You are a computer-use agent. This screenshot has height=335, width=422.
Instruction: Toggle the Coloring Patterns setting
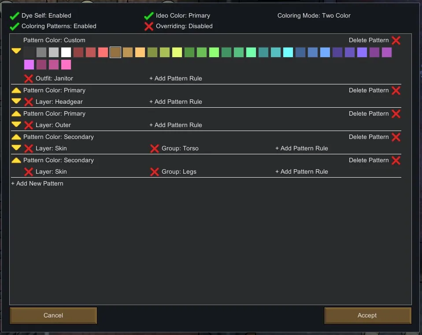point(15,26)
